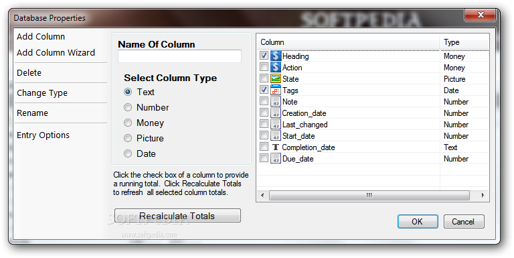Click the Recalculate Totals button
Image resolution: width=514 pixels, height=258 pixels.
pyautogui.click(x=177, y=216)
